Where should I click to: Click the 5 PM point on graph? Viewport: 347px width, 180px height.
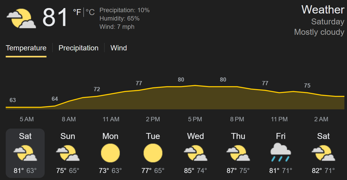pos(195,85)
